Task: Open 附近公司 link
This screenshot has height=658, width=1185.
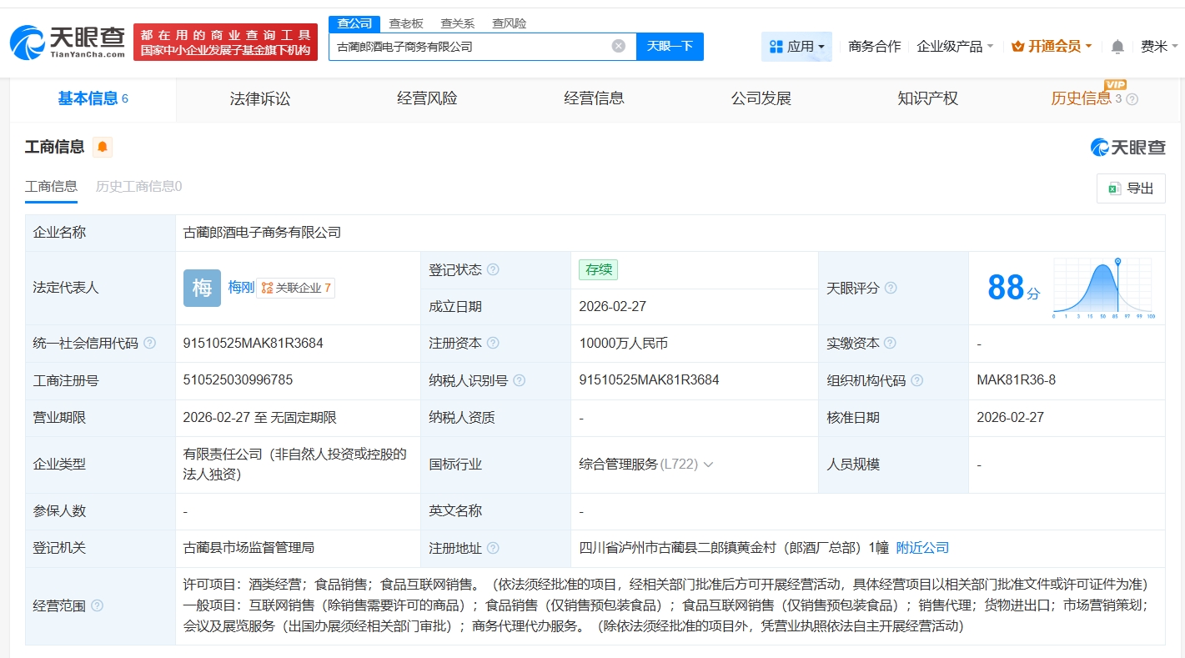Action: [x=922, y=548]
